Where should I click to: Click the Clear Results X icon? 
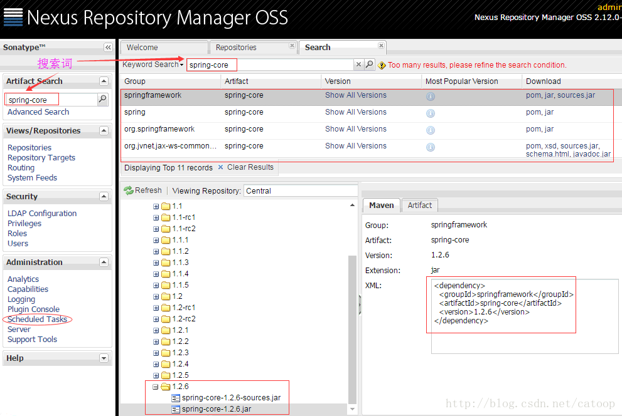[x=220, y=167]
